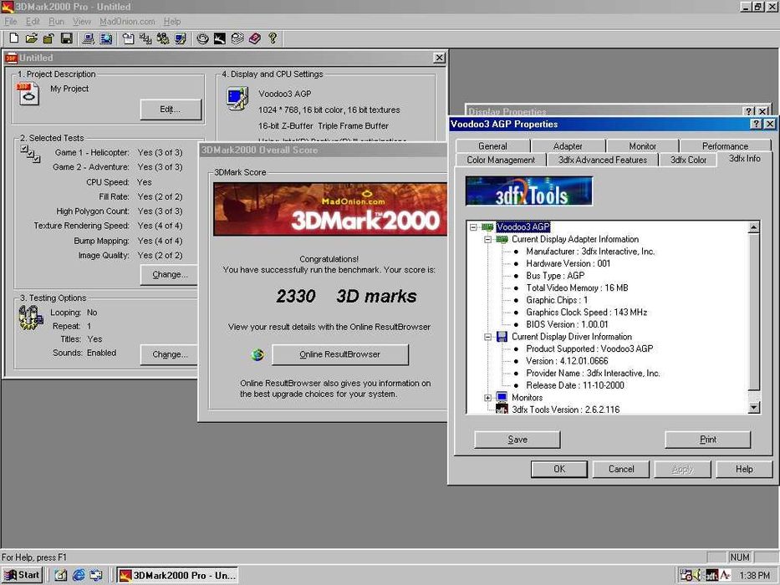This screenshot has width=780, height=585.
Task: Click the Show Desktop quick launch icon
Action: [x=61, y=575]
